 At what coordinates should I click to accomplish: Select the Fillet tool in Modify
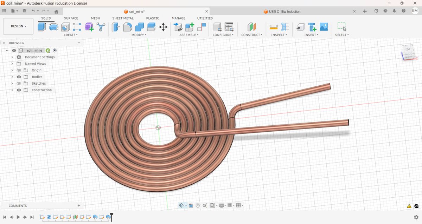tap(128, 27)
